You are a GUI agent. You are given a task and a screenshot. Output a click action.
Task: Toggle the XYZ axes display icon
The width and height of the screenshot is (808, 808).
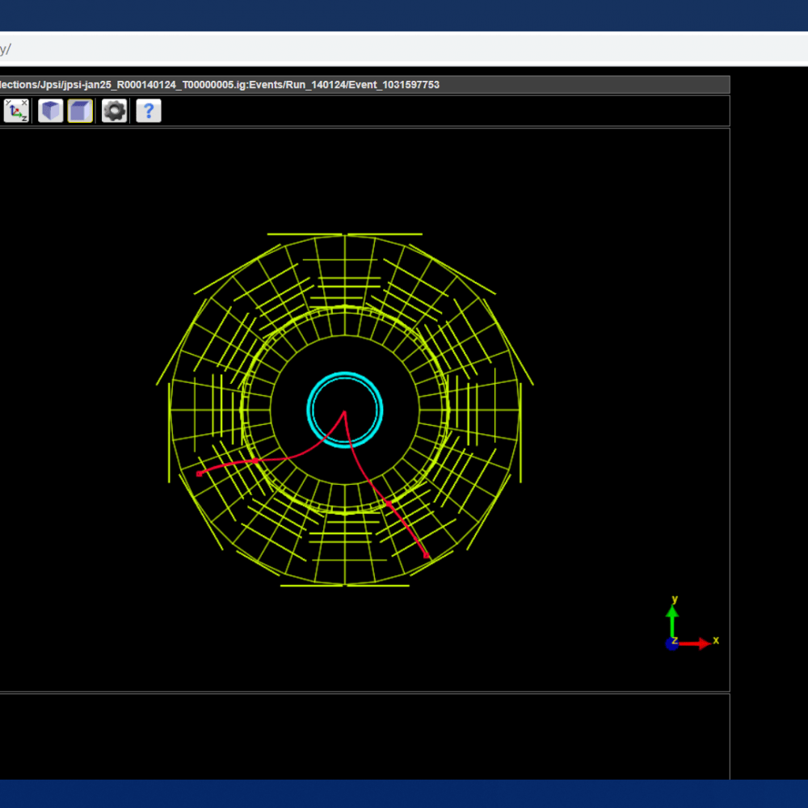coord(16,111)
